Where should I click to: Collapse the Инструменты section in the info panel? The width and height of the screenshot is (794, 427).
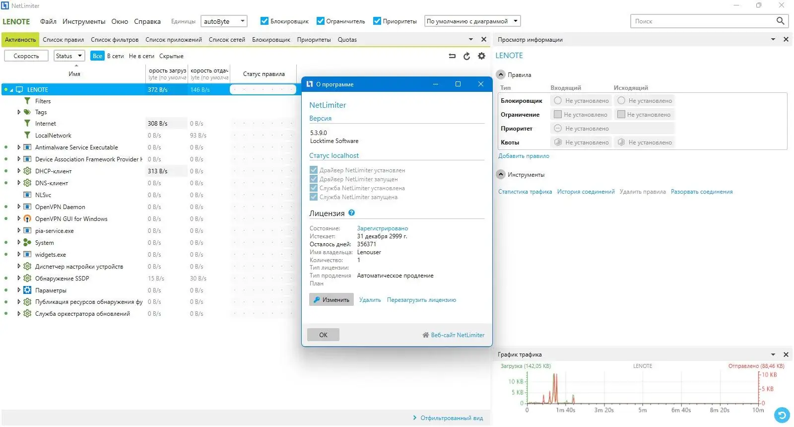click(501, 174)
